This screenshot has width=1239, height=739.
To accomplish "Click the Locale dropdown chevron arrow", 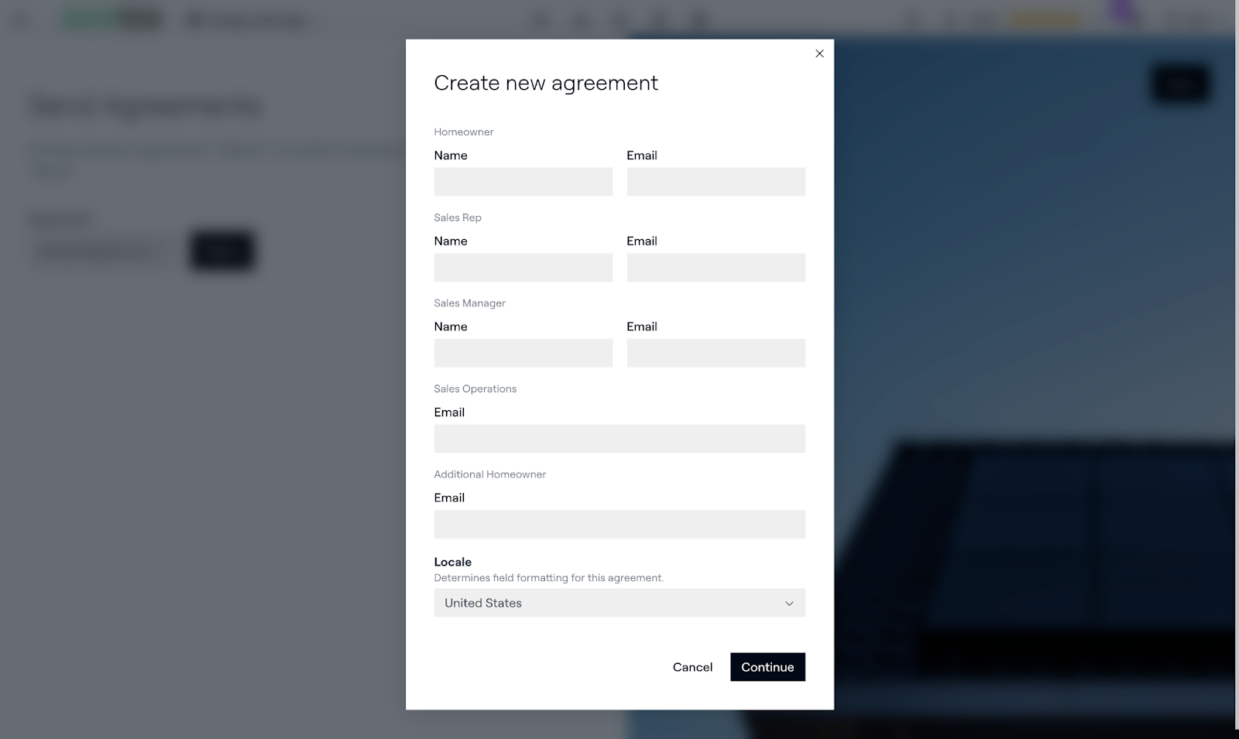I will pos(789,604).
